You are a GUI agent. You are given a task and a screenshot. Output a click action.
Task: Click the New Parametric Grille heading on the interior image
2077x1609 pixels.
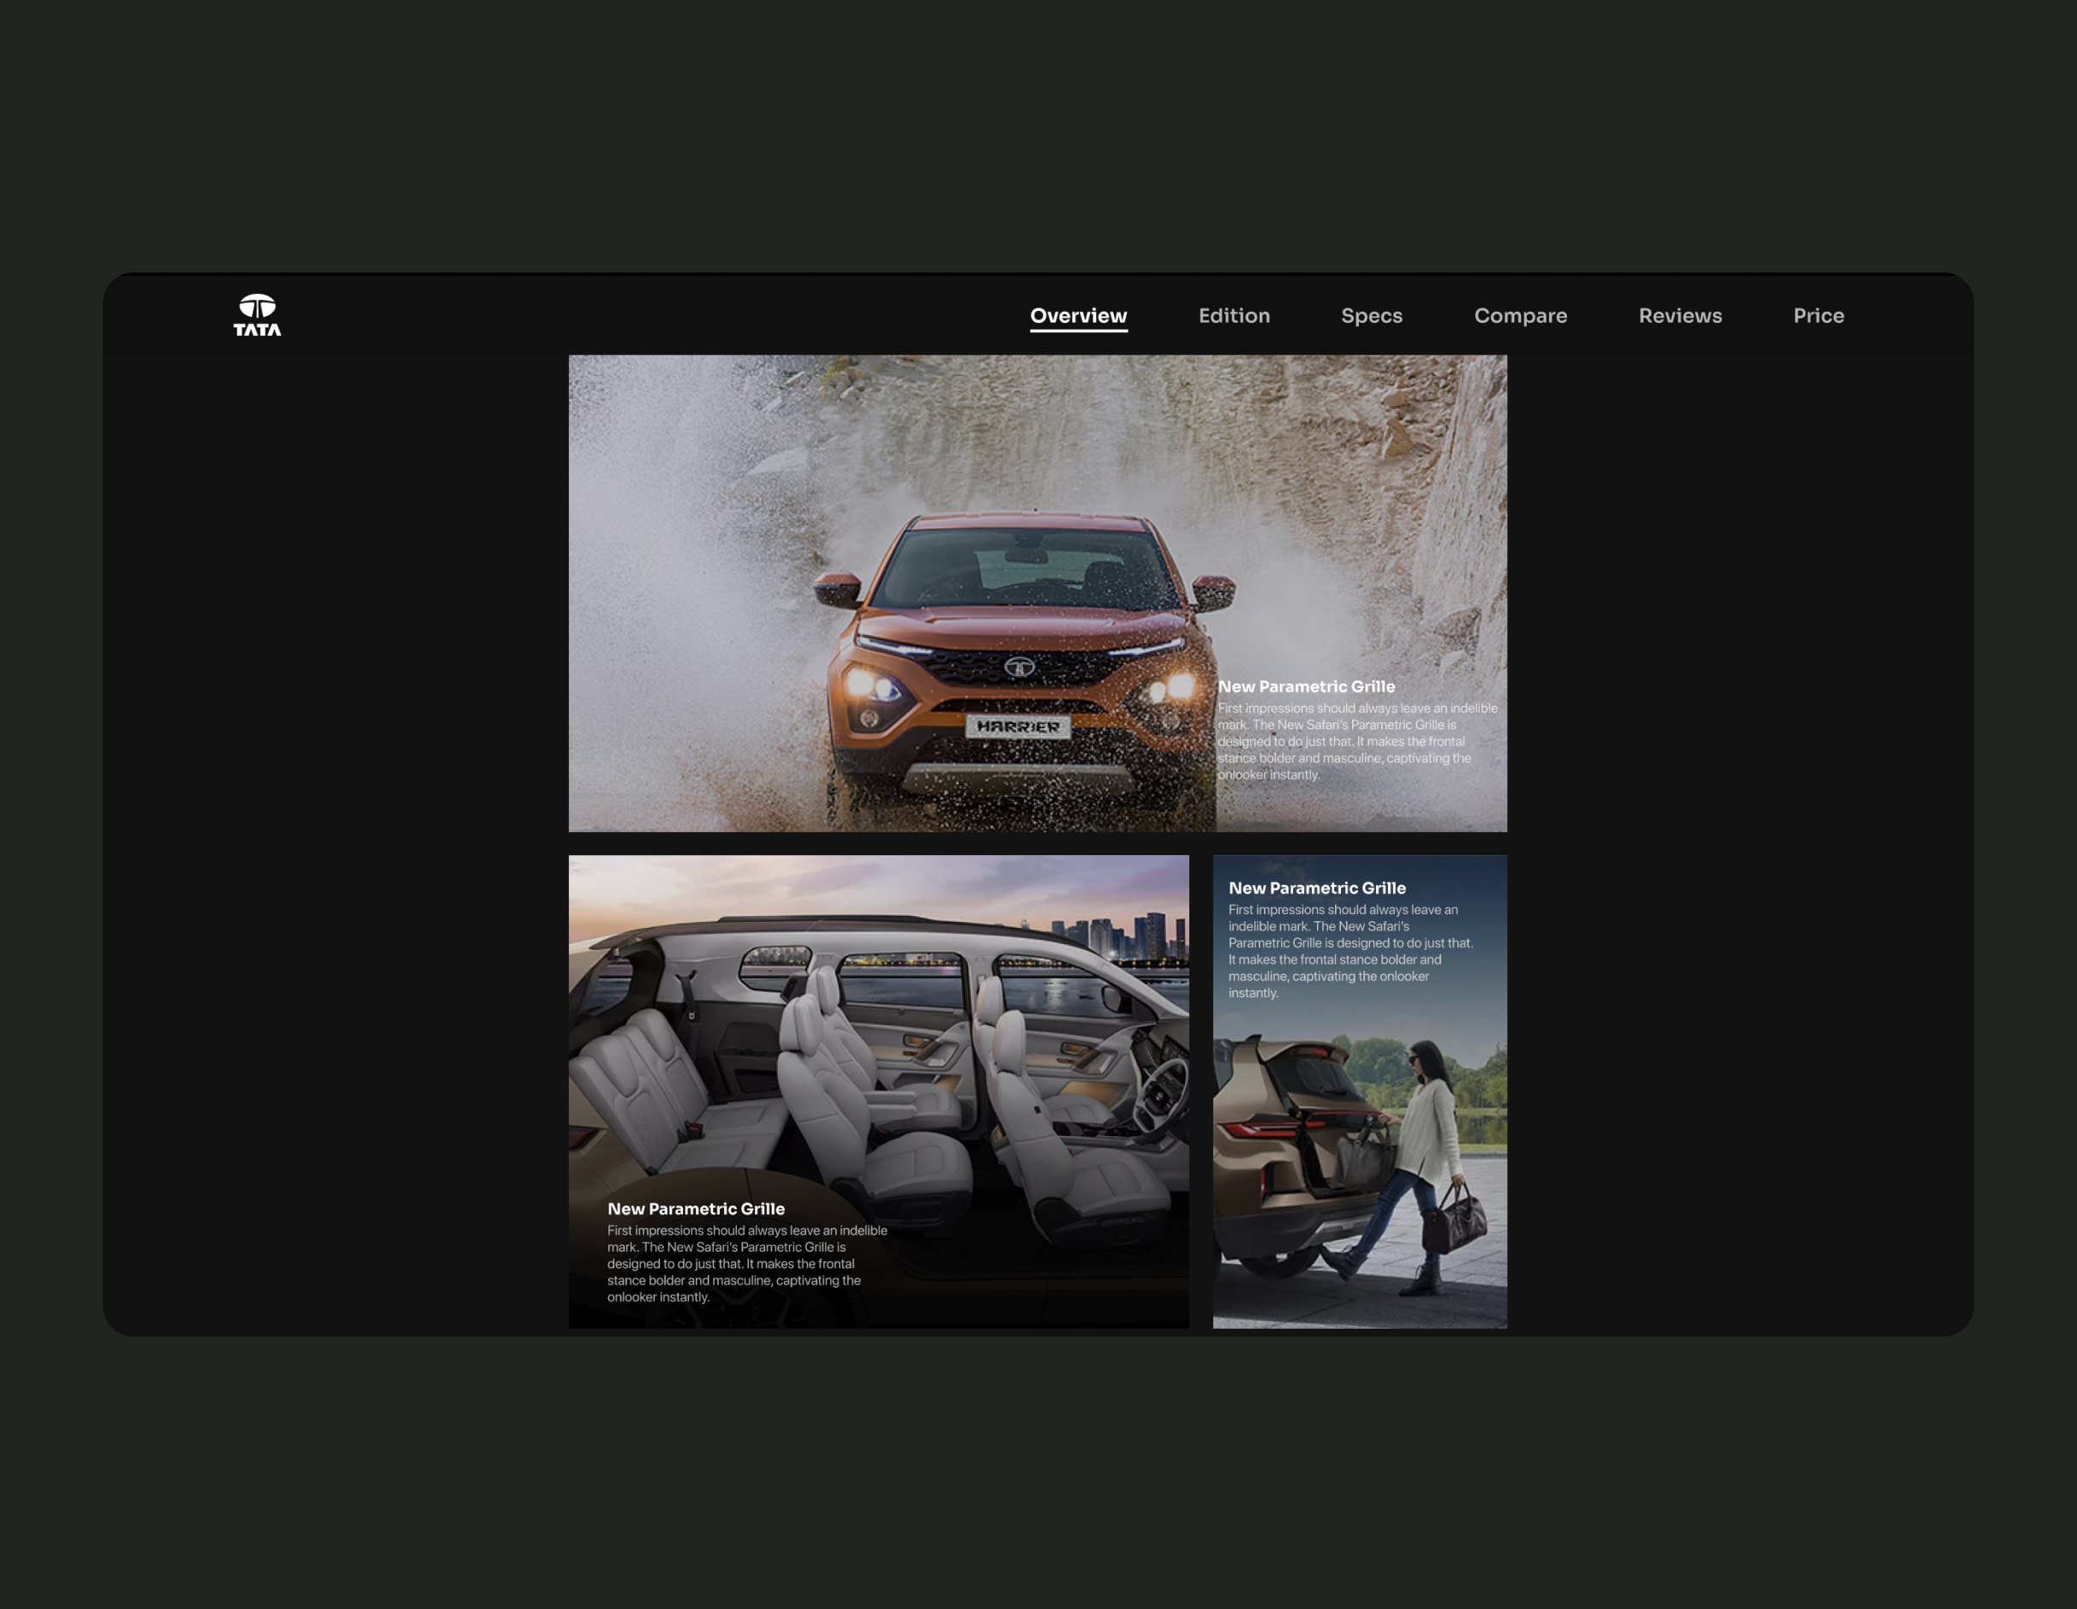tap(696, 1209)
